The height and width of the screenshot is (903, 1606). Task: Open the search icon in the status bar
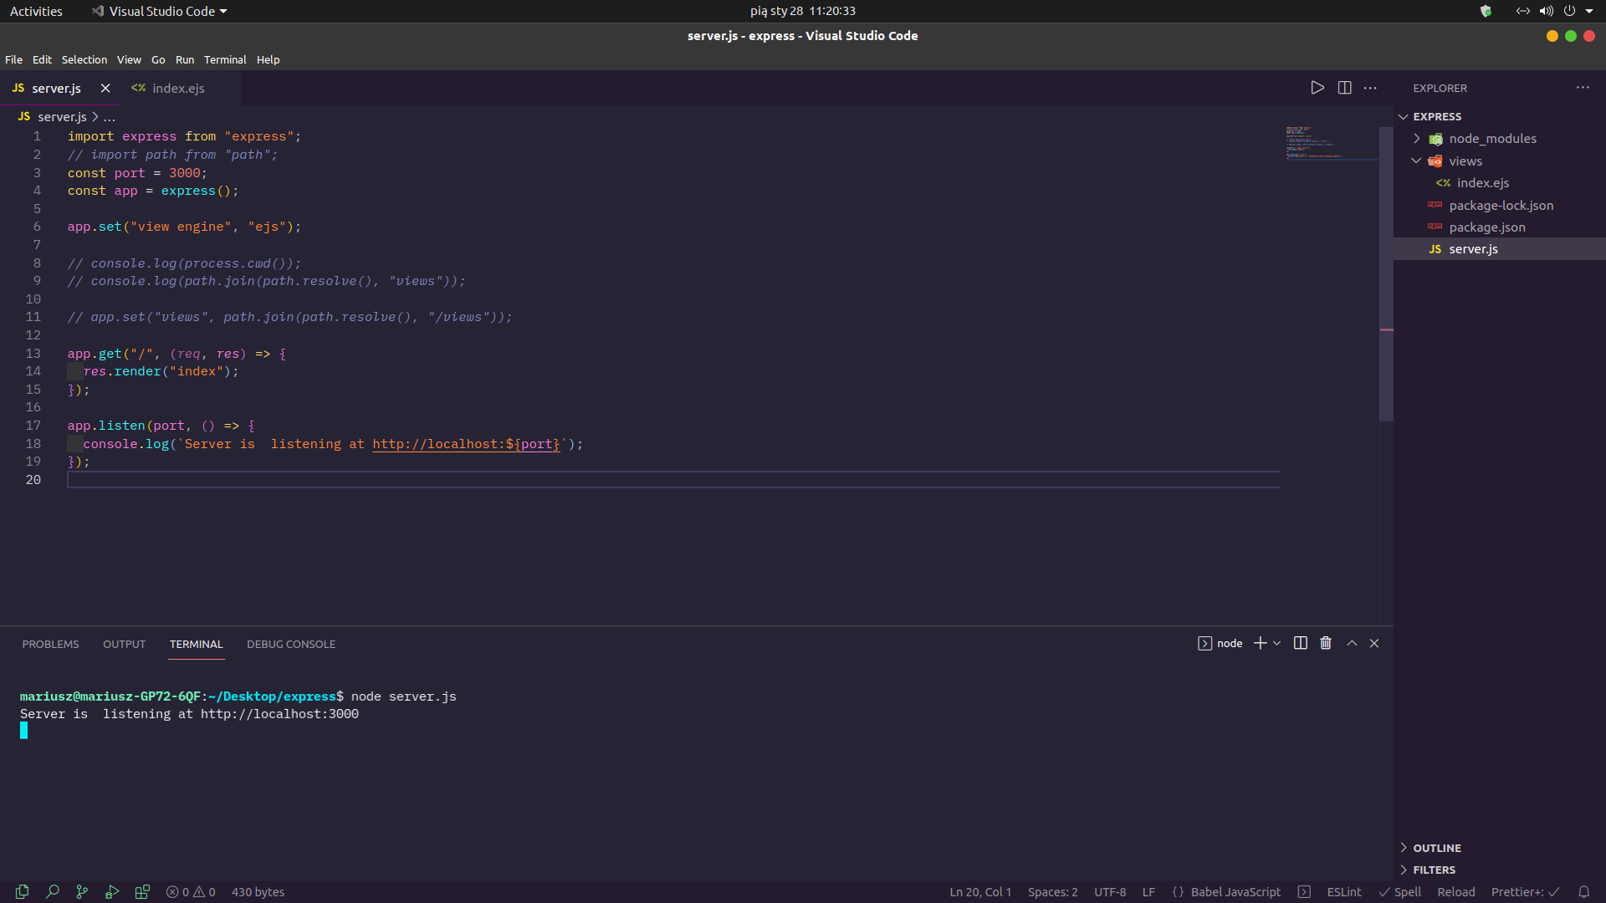[x=53, y=892]
